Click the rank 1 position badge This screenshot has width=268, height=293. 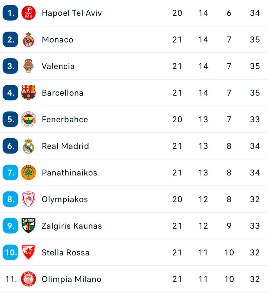click(11, 13)
